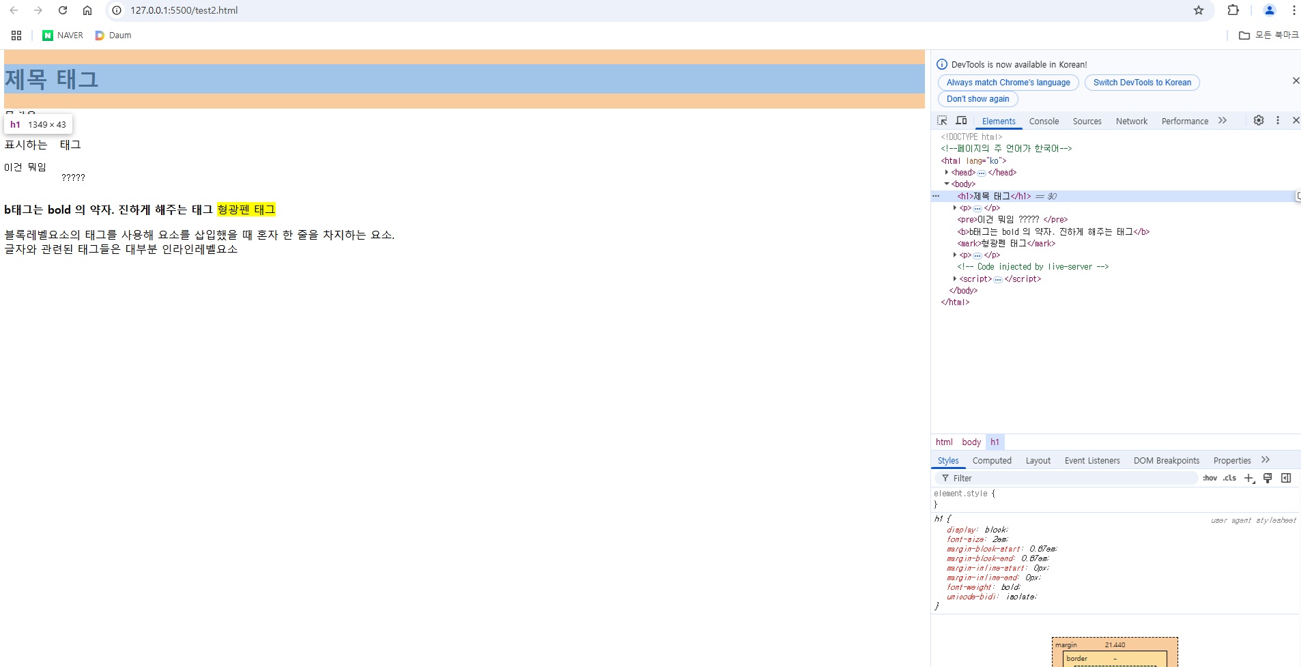The width and height of the screenshot is (1301, 667).
Task: Click h1 in the breadcrumb
Action: pos(995,442)
